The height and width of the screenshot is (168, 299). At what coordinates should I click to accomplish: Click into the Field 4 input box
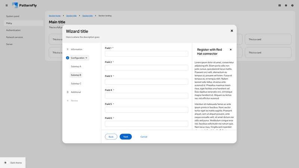(x=147, y=96)
